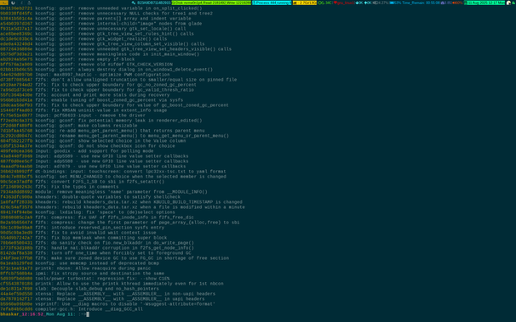Click 'kconfig: lxdialog: fix space' commit line
The image size is (516, 322).
88,212
